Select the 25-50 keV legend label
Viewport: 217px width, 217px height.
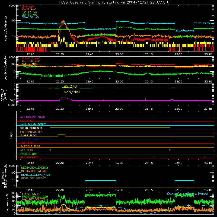point(30,15)
